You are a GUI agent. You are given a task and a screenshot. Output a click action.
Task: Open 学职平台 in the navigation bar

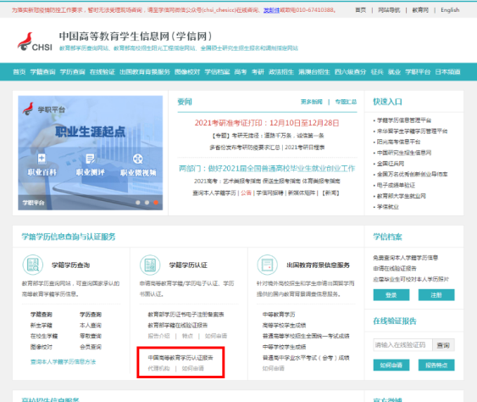click(x=418, y=72)
